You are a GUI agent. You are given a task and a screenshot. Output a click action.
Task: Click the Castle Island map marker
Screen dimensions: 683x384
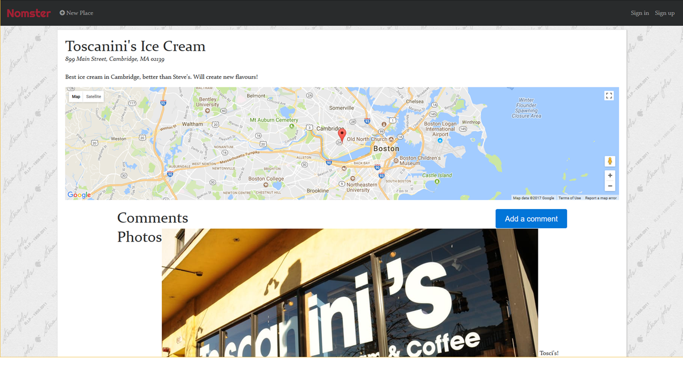click(437, 181)
